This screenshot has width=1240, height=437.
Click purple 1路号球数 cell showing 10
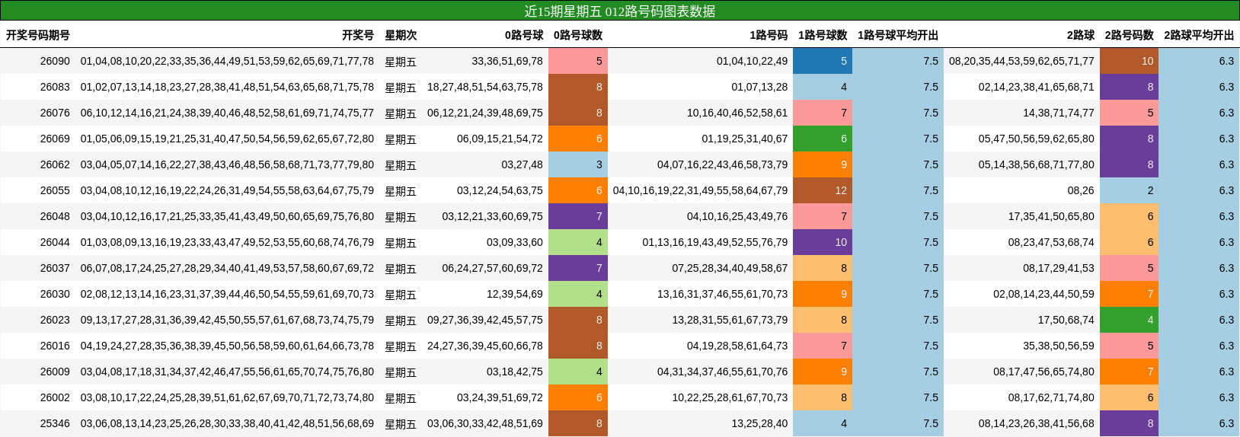pos(823,242)
